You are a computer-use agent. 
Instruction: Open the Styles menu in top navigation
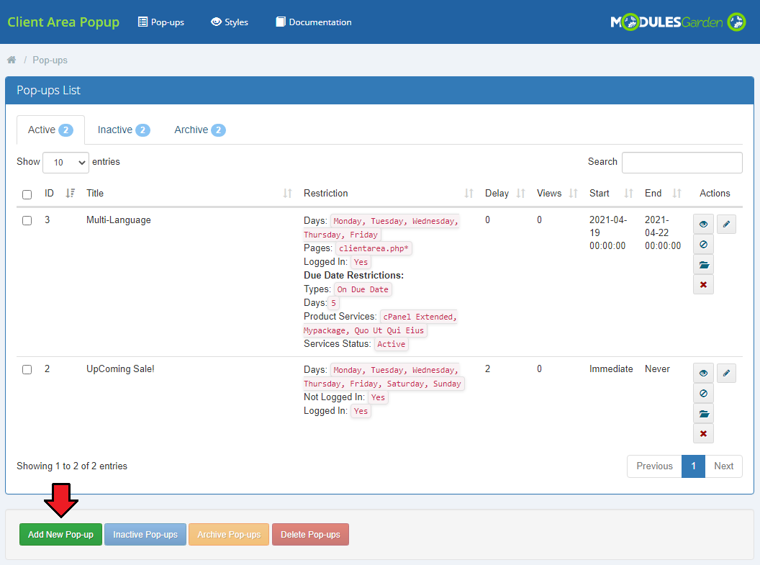click(x=230, y=22)
